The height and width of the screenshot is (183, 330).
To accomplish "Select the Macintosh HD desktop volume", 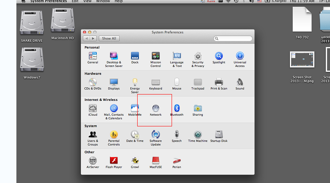I will tap(62, 24).
